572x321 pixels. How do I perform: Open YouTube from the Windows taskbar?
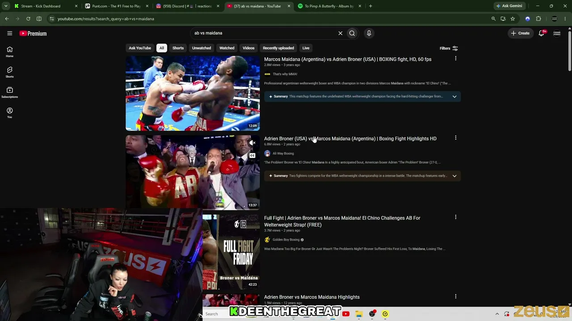coord(346,314)
